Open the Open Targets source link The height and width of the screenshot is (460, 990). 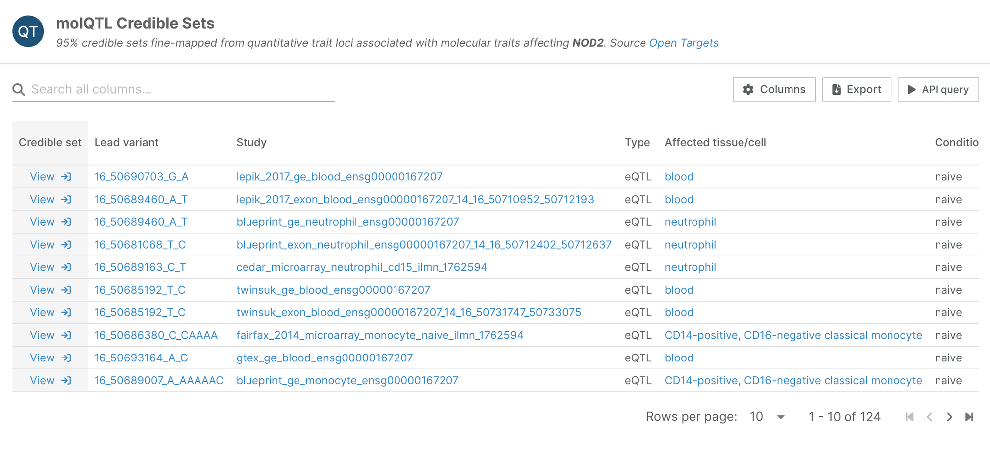(x=684, y=43)
